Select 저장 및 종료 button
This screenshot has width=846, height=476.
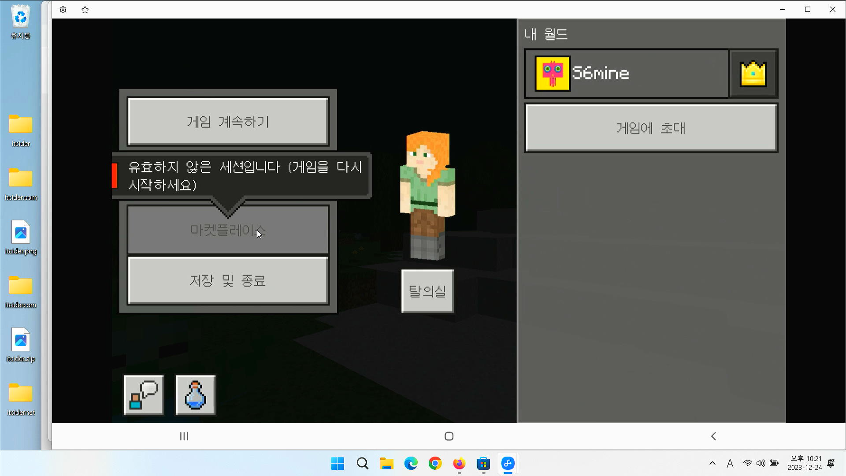tap(228, 281)
